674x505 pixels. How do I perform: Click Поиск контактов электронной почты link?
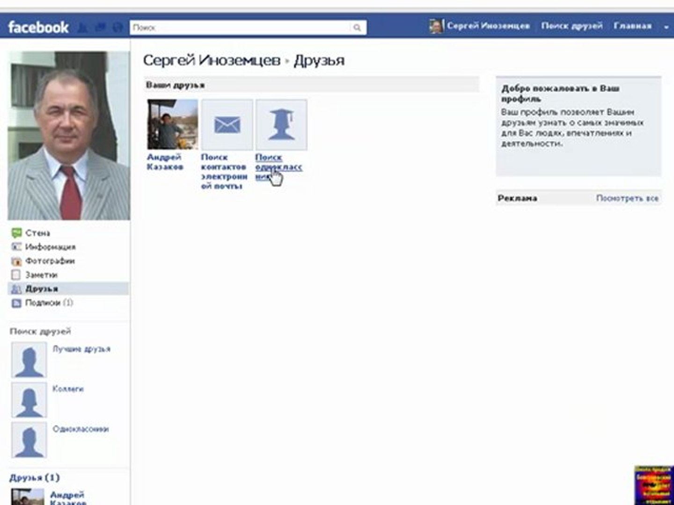224,172
